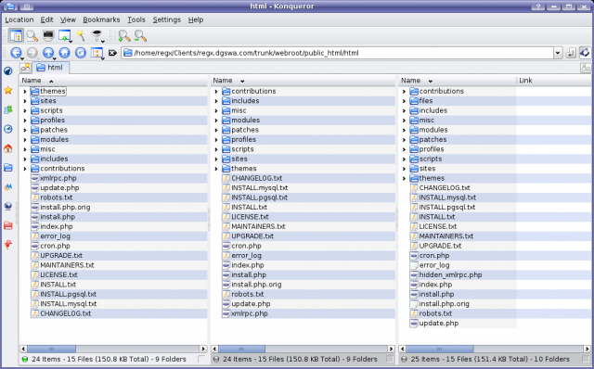
Task: Open the Help menu
Action: point(196,19)
